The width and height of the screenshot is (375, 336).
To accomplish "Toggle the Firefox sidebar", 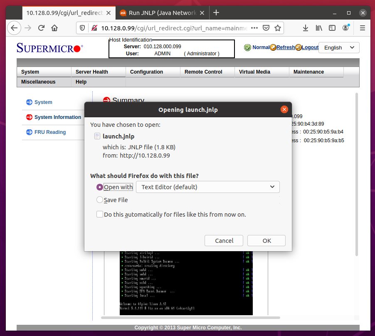I will point(332,28).
